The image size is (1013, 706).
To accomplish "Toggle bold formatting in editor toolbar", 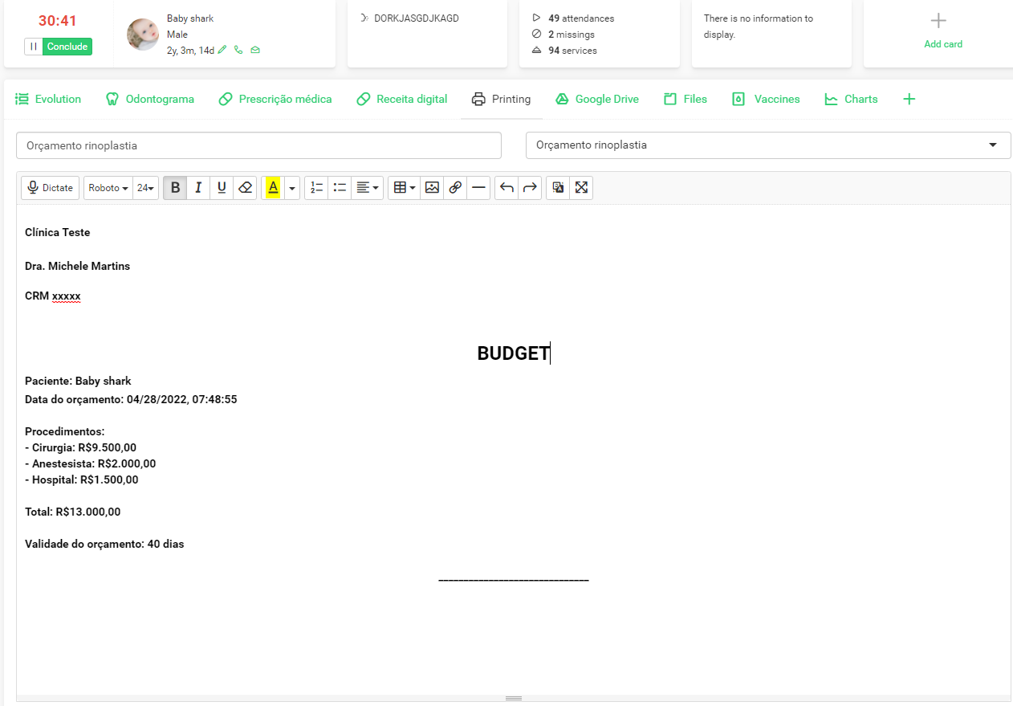I will (x=175, y=188).
